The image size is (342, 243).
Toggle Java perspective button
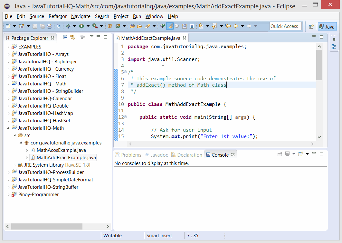coord(327,27)
